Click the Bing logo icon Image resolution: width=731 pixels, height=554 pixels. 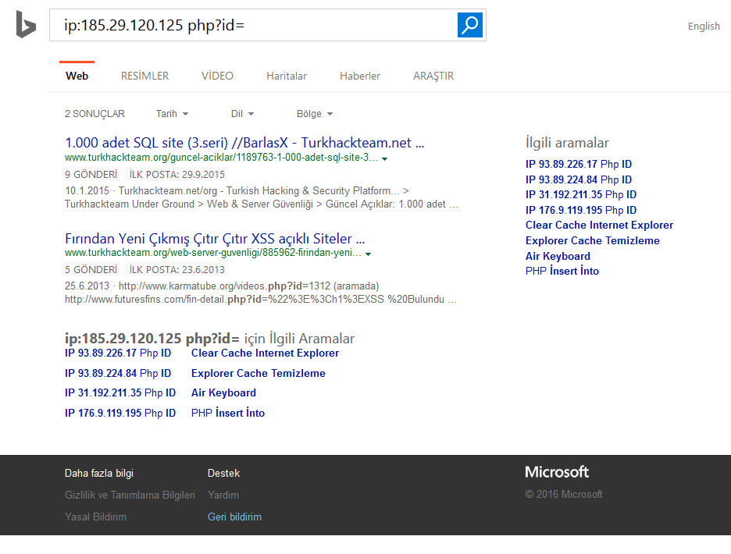[x=26, y=23]
